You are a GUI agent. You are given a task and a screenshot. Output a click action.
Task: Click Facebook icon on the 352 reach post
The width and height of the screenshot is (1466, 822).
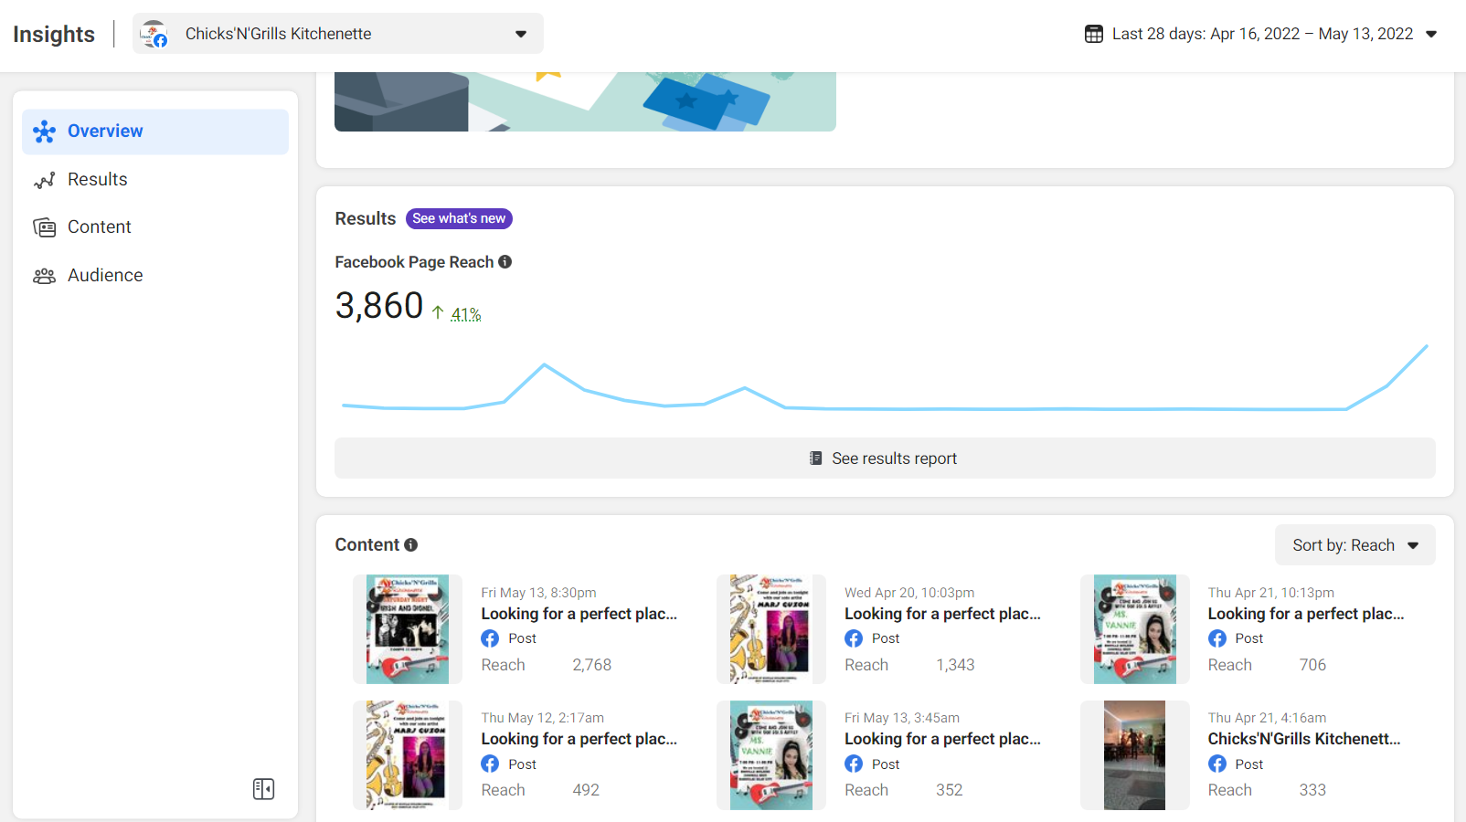coord(854,764)
